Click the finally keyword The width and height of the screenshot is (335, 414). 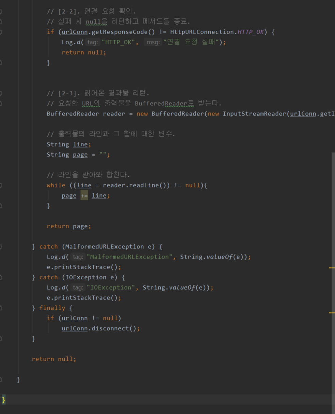(52, 308)
